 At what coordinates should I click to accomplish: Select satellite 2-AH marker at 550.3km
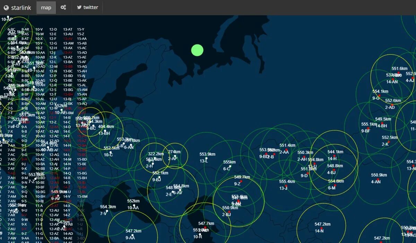304,157
